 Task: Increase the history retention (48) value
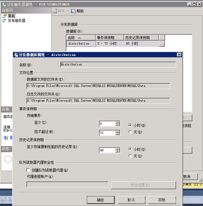point(118,149)
